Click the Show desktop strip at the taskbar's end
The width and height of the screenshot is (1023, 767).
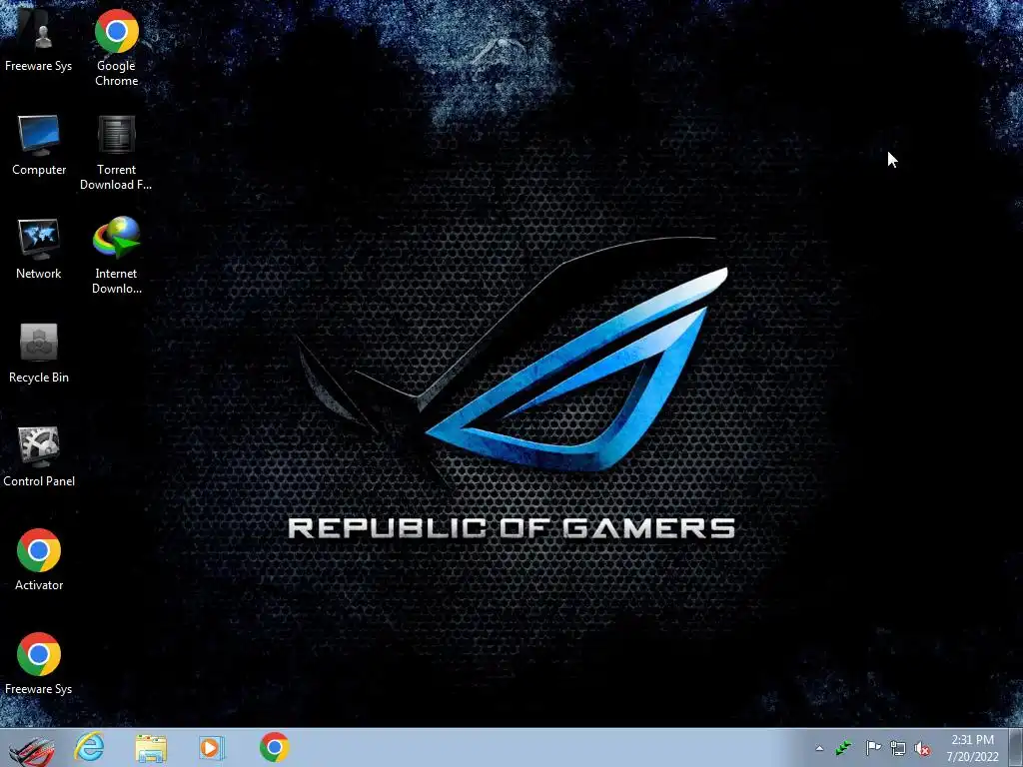1016,747
